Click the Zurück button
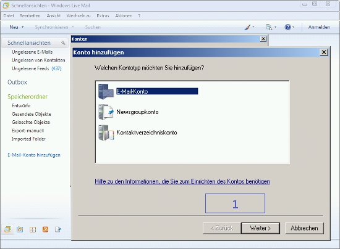This screenshot has height=249, width=340. click(222, 228)
